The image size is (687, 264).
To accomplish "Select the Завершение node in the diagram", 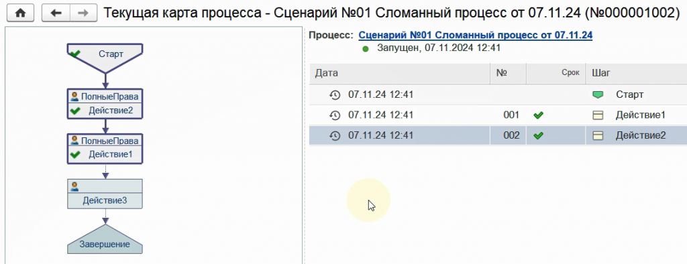I will [105, 239].
